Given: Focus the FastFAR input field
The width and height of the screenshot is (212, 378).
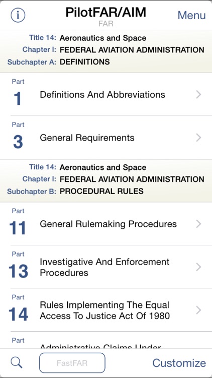Looking at the screenshot, I should (72, 363).
